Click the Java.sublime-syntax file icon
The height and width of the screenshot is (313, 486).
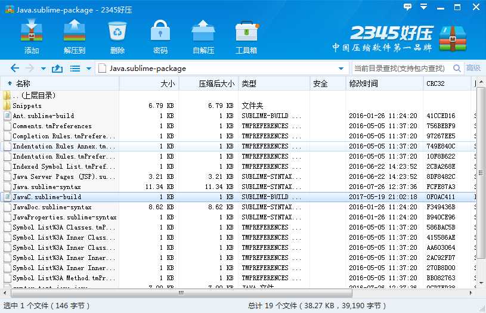(x=7, y=187)
